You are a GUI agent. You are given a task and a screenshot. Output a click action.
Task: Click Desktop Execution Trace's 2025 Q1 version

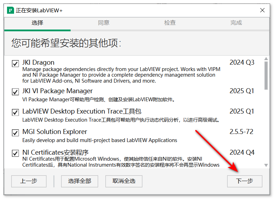(x=242, y=111)
